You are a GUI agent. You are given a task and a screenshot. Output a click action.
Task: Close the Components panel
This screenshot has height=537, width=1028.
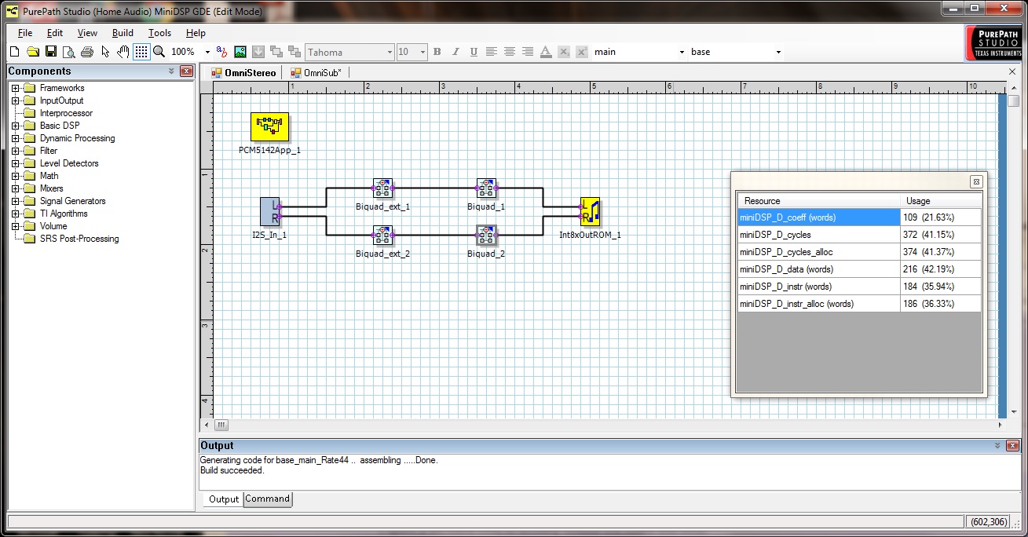pos(186,71)
